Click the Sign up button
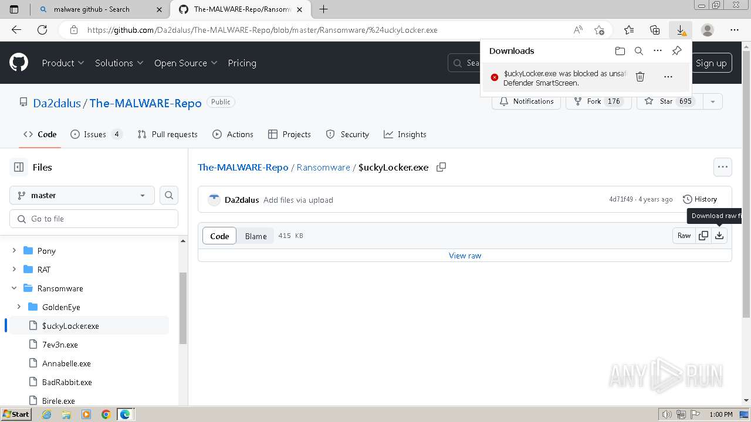 tap(711, 63)
